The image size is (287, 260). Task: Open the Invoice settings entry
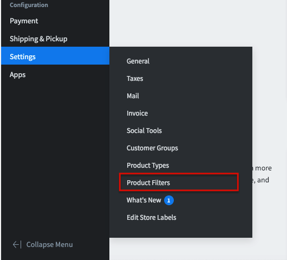click(x=137, y=113)
